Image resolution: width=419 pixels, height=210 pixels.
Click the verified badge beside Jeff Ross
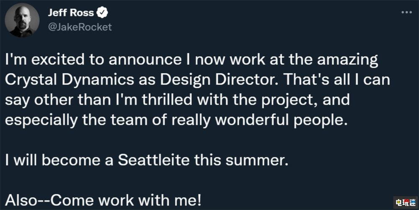pyautogui.click(x=103, y=13)
